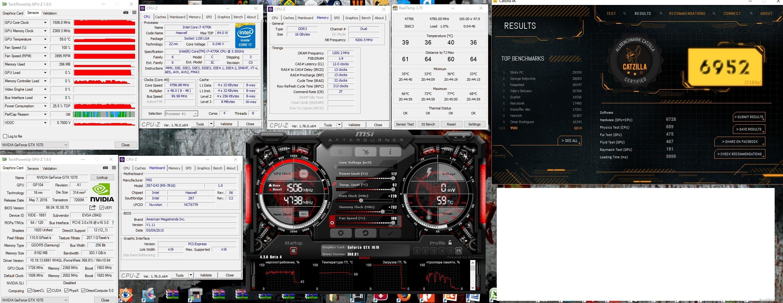Click the Intel Core i7 logo in CPU-Z
The width and height of the screenshot is (783, 303).
245,36
